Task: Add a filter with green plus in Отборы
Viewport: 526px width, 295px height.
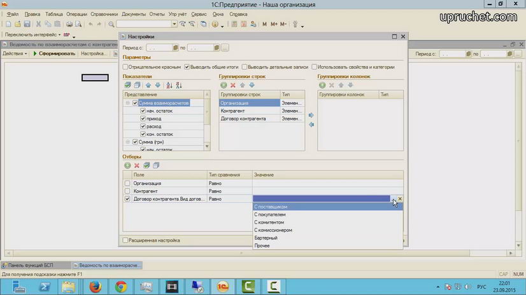Action: [127, 165]
